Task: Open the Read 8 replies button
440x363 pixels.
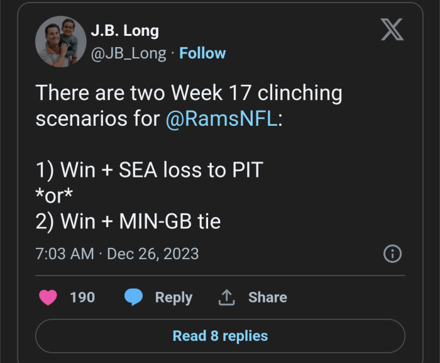Action: coord(220,336)
